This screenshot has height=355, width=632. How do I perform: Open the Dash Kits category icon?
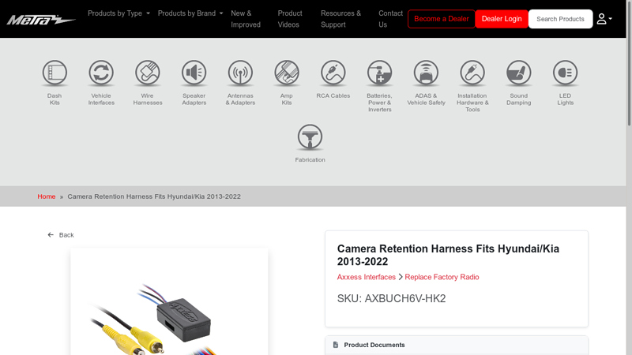55,73
